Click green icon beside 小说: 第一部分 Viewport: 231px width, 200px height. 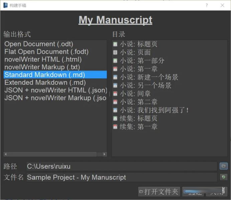(x=115, y=61)
